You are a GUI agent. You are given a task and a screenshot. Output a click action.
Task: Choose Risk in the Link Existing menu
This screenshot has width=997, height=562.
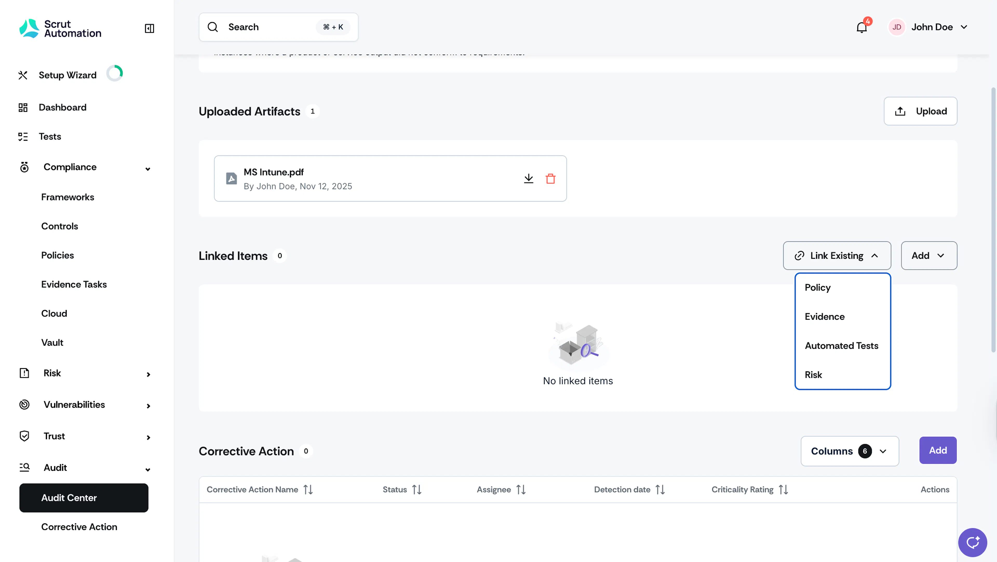point(843,375)
